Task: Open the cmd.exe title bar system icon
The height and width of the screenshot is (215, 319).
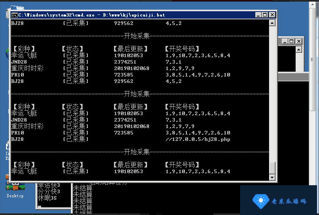Action: pos(14,15)
